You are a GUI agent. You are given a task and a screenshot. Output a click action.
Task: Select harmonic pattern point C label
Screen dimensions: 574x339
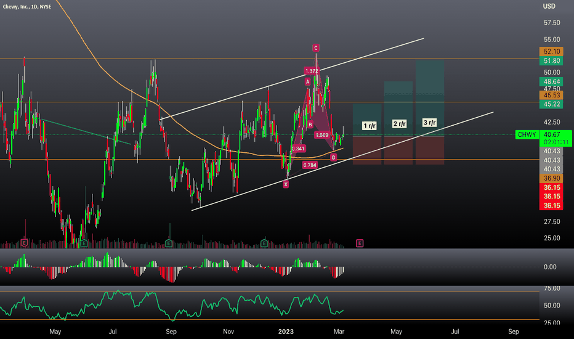315,47
